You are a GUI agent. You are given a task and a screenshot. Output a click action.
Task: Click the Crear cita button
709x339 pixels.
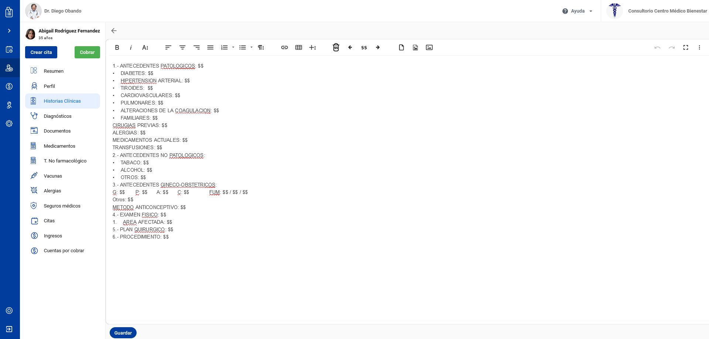coord(41,52)
